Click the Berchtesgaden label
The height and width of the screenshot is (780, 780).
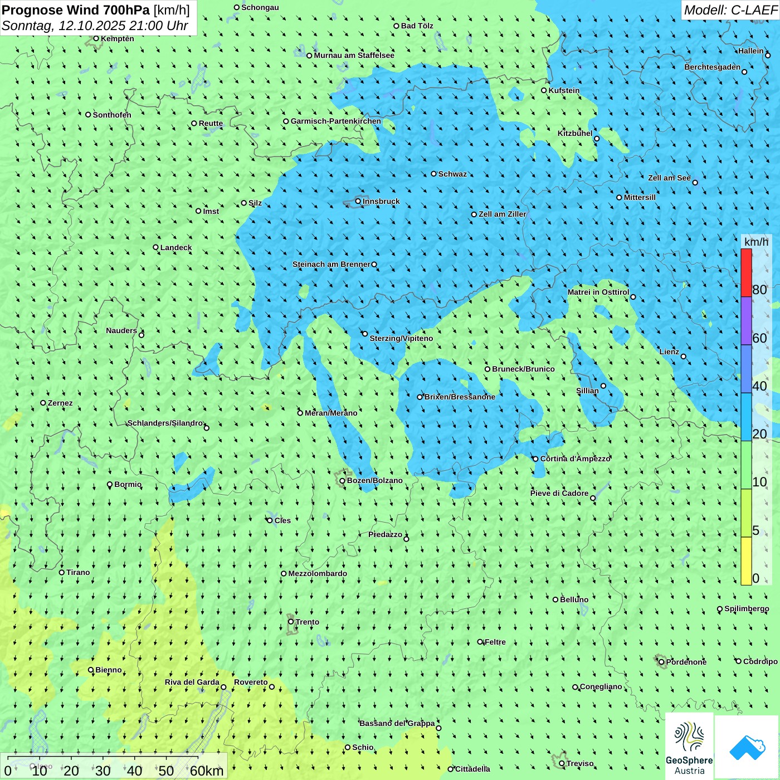(712, 67)
